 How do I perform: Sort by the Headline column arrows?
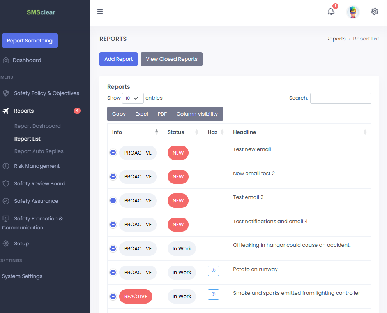[x=365, y=132]
